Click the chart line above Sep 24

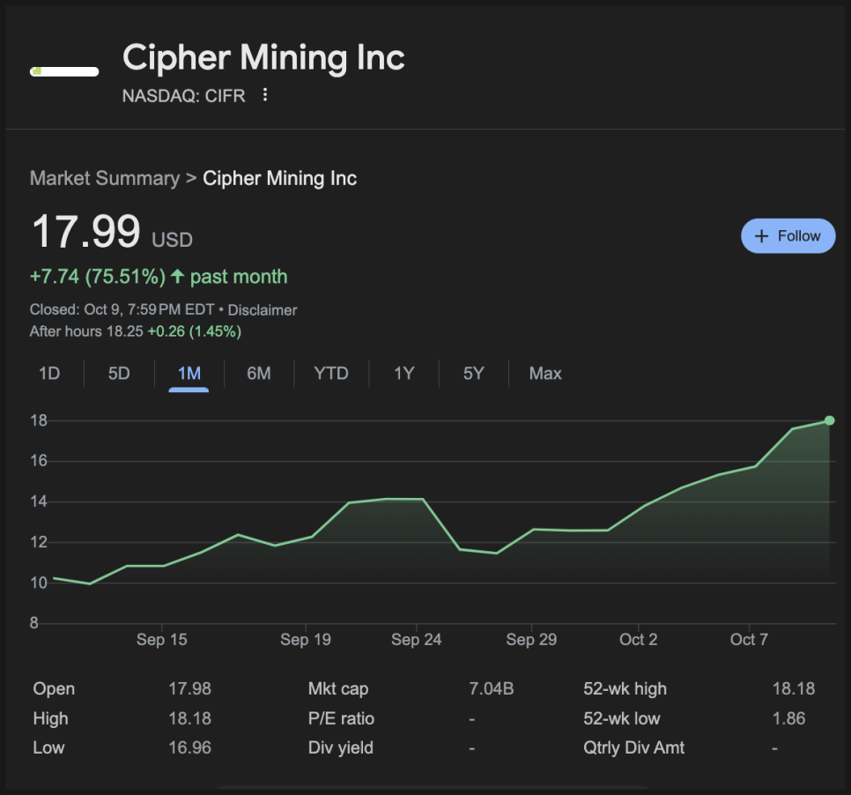coord(417,500)
